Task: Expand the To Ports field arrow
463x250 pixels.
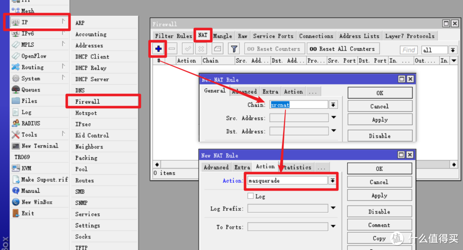Action: (x=333, y=227)
